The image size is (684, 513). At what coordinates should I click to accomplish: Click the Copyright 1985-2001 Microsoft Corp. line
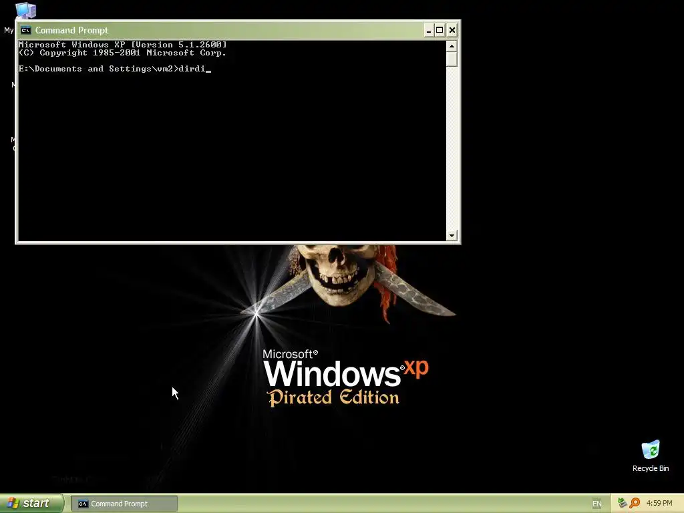tap(122, 53)
